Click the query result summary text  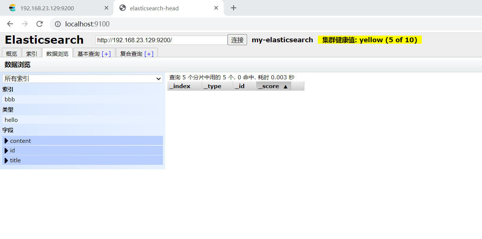(x=232, y=77)
